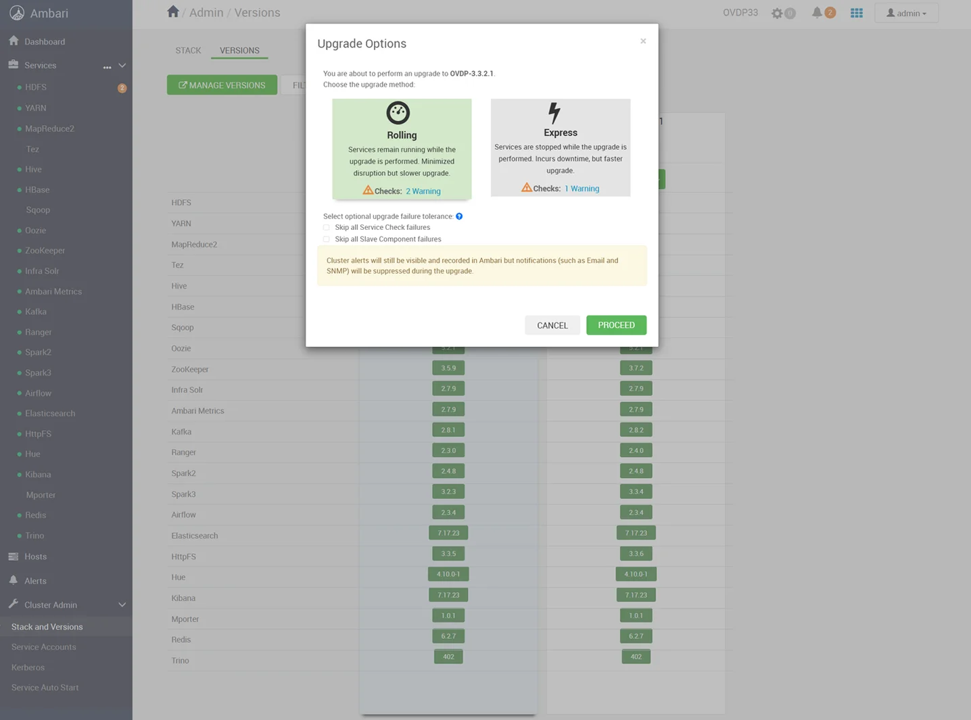Open the alerts bell icon in header
Screen dimensions: 971x720
(x=817, y=12)
